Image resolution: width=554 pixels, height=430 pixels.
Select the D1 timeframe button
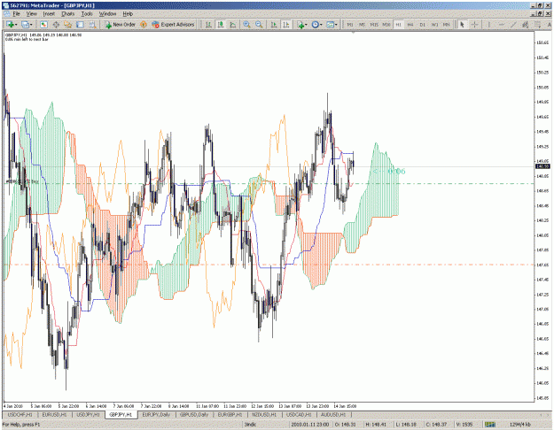pos(423,25)
